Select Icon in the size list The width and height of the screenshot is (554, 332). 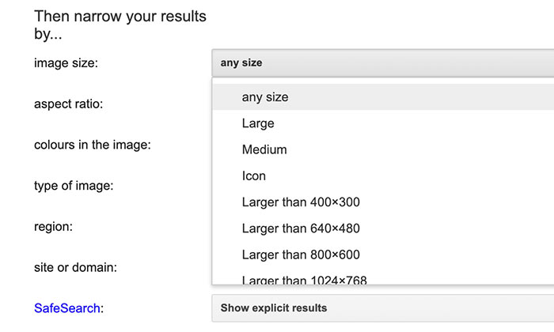click(x=254, y=175)
